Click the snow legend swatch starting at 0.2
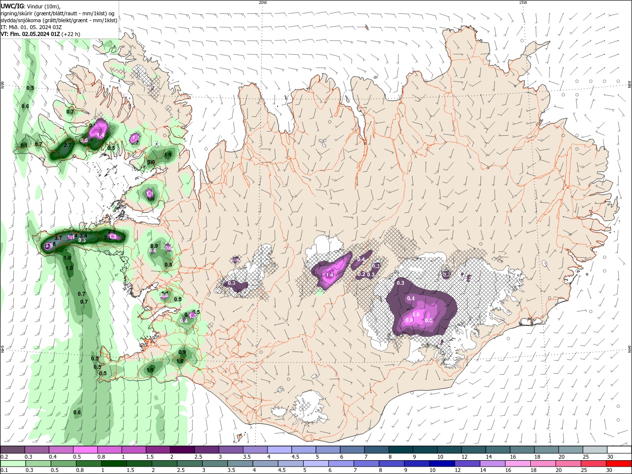632x474 pixels. pyautogui.click(x=12, y=450)
